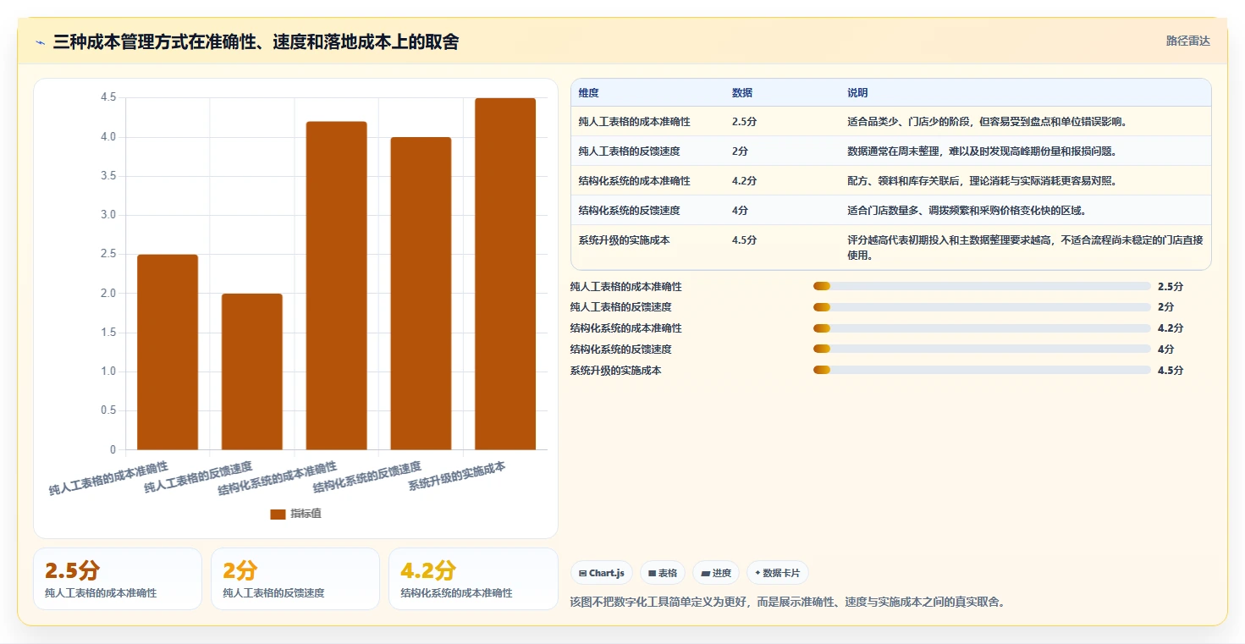Click the 4.5分 value in the table
The image size is (1245, 644).
tap(744, 240)
